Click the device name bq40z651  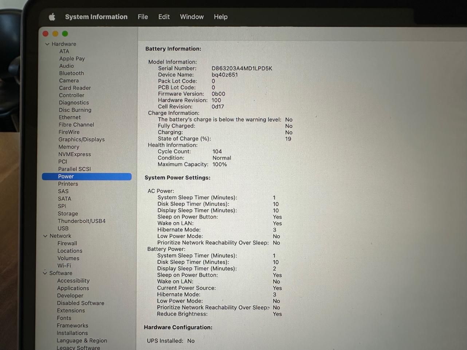coord(225,75)
